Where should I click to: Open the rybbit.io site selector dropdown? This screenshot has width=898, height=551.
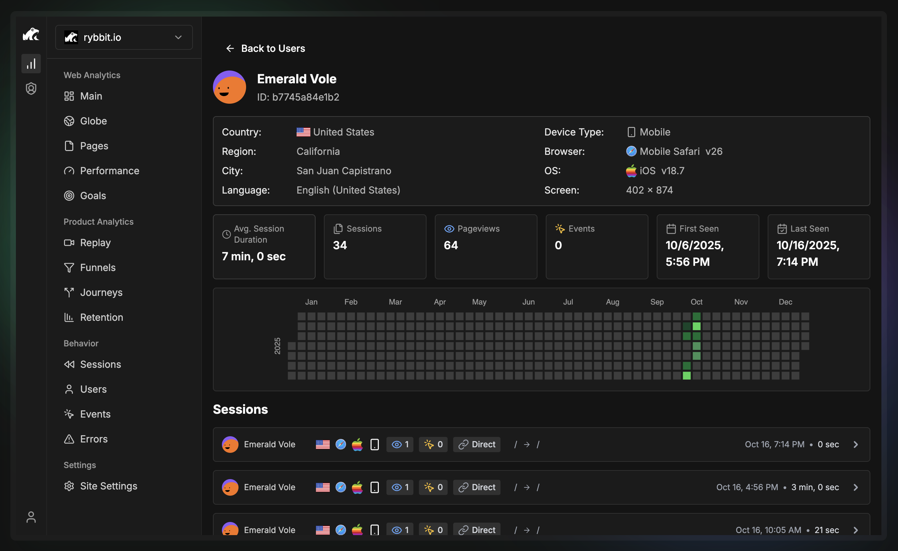pyautogui.click(x=124, y=37)
